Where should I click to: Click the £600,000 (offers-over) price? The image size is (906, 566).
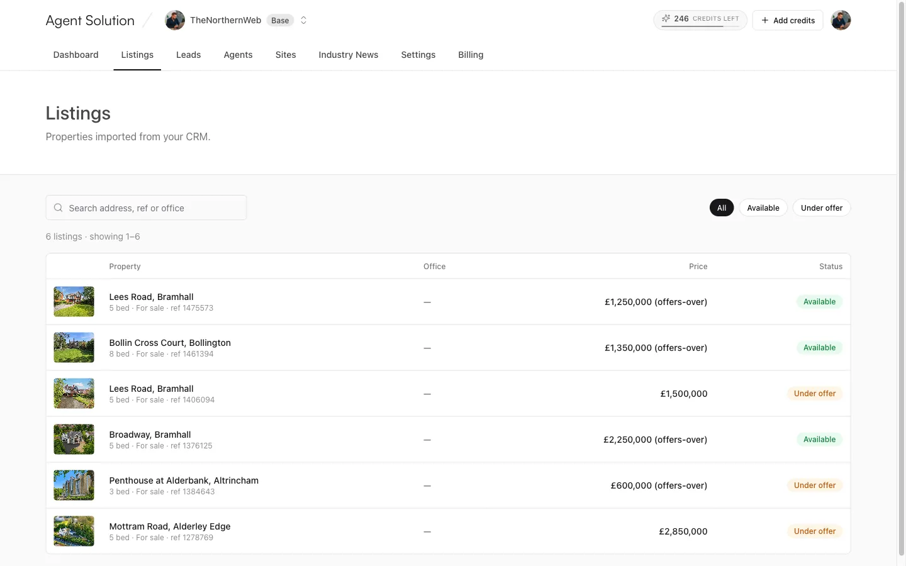659,486
